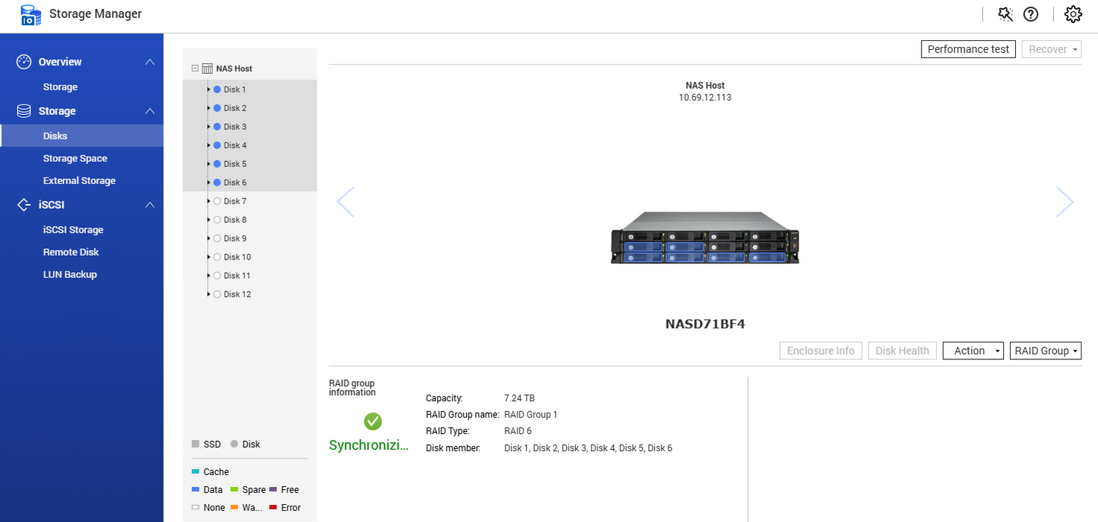Screen dimensions: 1098x522
Task: Click the Disk Health button
Action: (902, 350)
